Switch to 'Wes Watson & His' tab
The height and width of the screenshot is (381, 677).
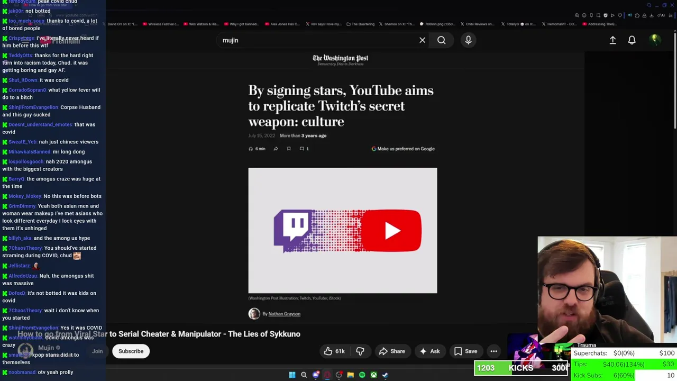[200, 24]
